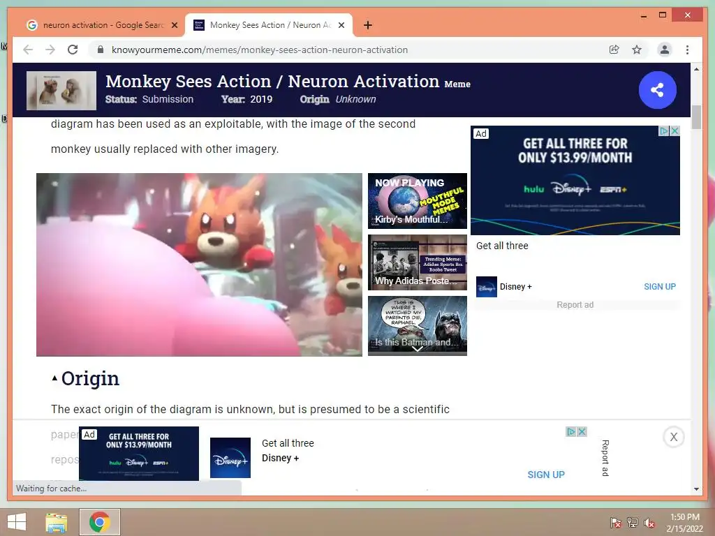Click SIGN UP in the bottom banner ad
Viewport: 715px width, 536px height.
coord(546,475)
